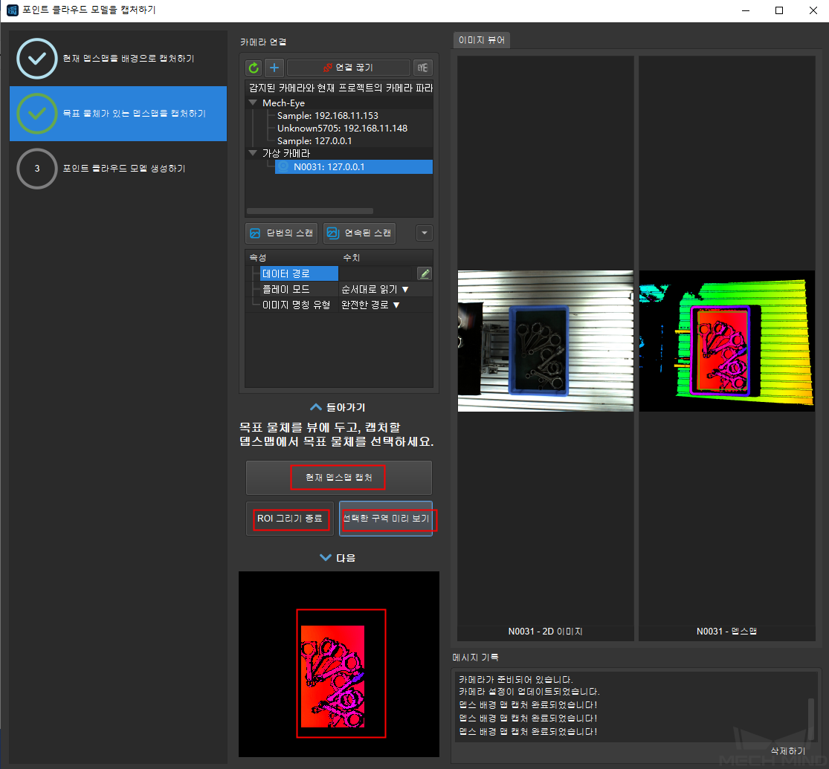Click the blue plus add camera icon
This screenshot has width=829, height=769.
274,68
